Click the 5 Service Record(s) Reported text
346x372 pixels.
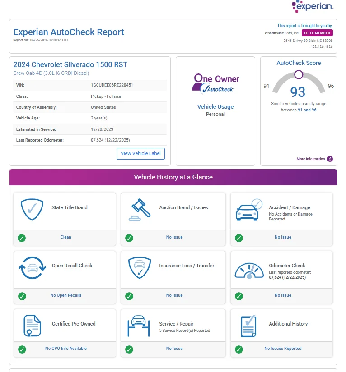click(x=185, y=331)
